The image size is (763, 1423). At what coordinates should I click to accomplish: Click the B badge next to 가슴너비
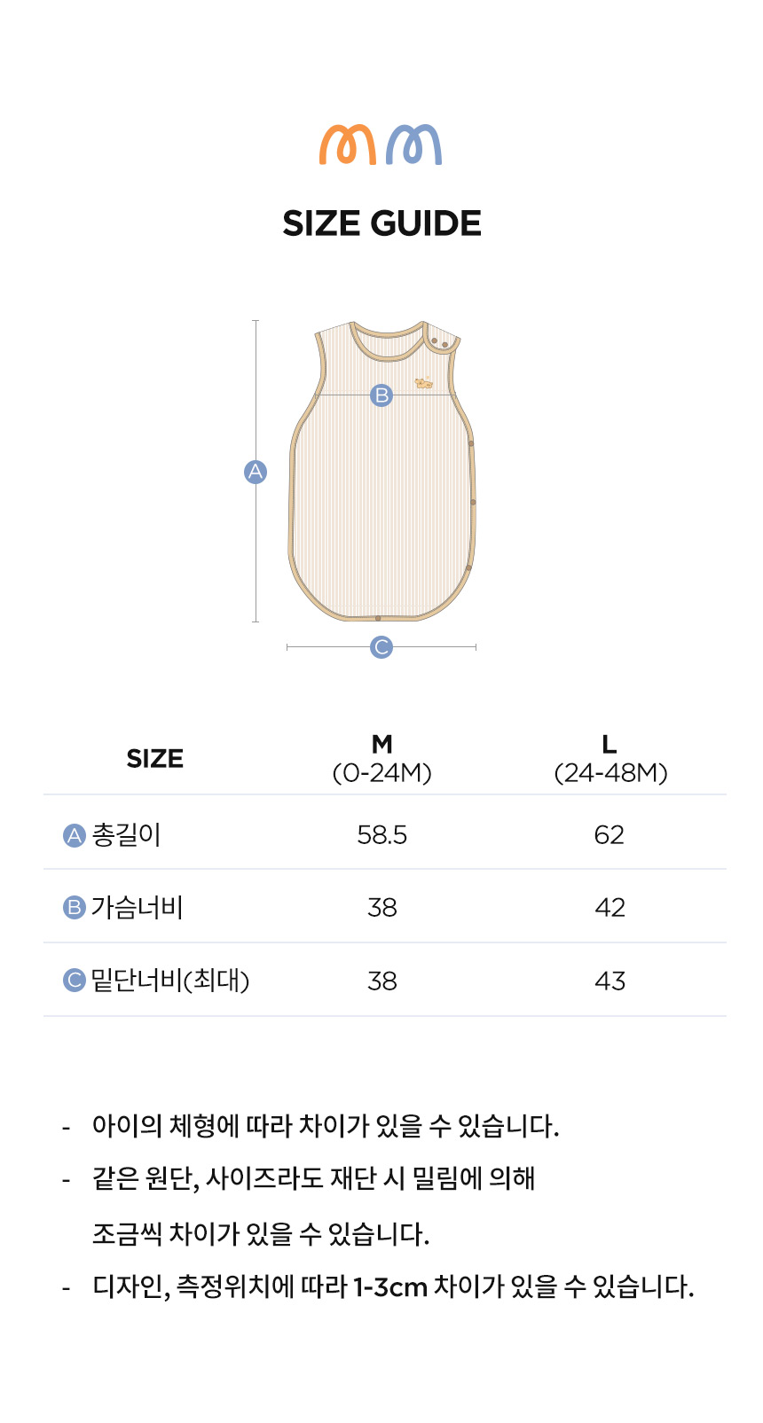click(75, 908)
